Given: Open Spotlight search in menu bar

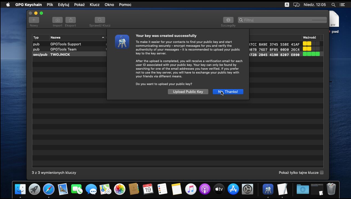Looking at the screenshot, I should click(x=333, y=5).
